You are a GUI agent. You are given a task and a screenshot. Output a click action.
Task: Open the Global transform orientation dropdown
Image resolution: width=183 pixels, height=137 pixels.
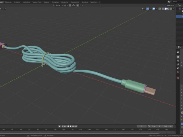pyautogui.click(x=58, y=5)
